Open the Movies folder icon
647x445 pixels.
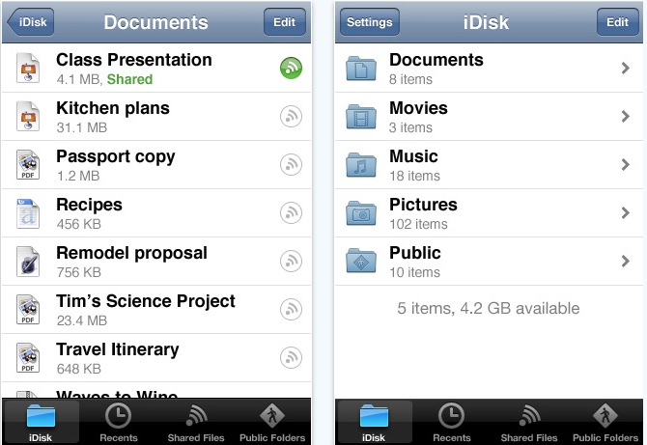[x=362, y=117]
